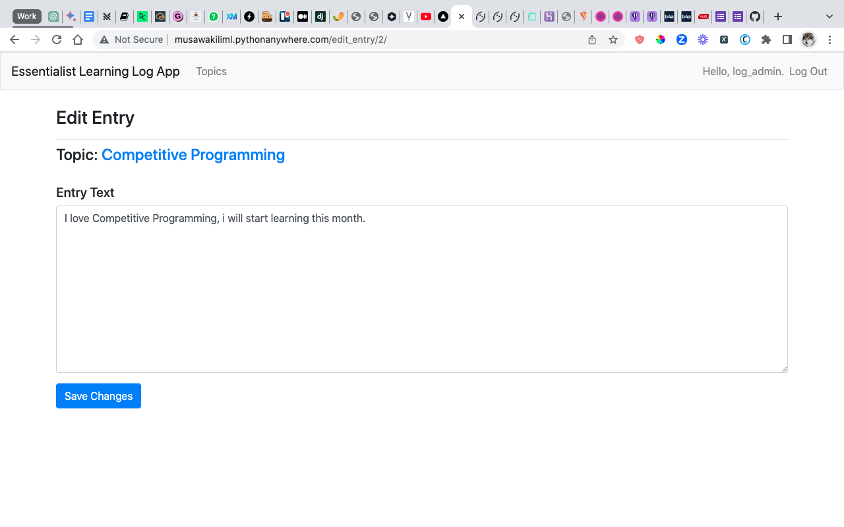This screenshot has height=527, width=844.
Task: Open the GitHub tab
Action: [754, 16]
